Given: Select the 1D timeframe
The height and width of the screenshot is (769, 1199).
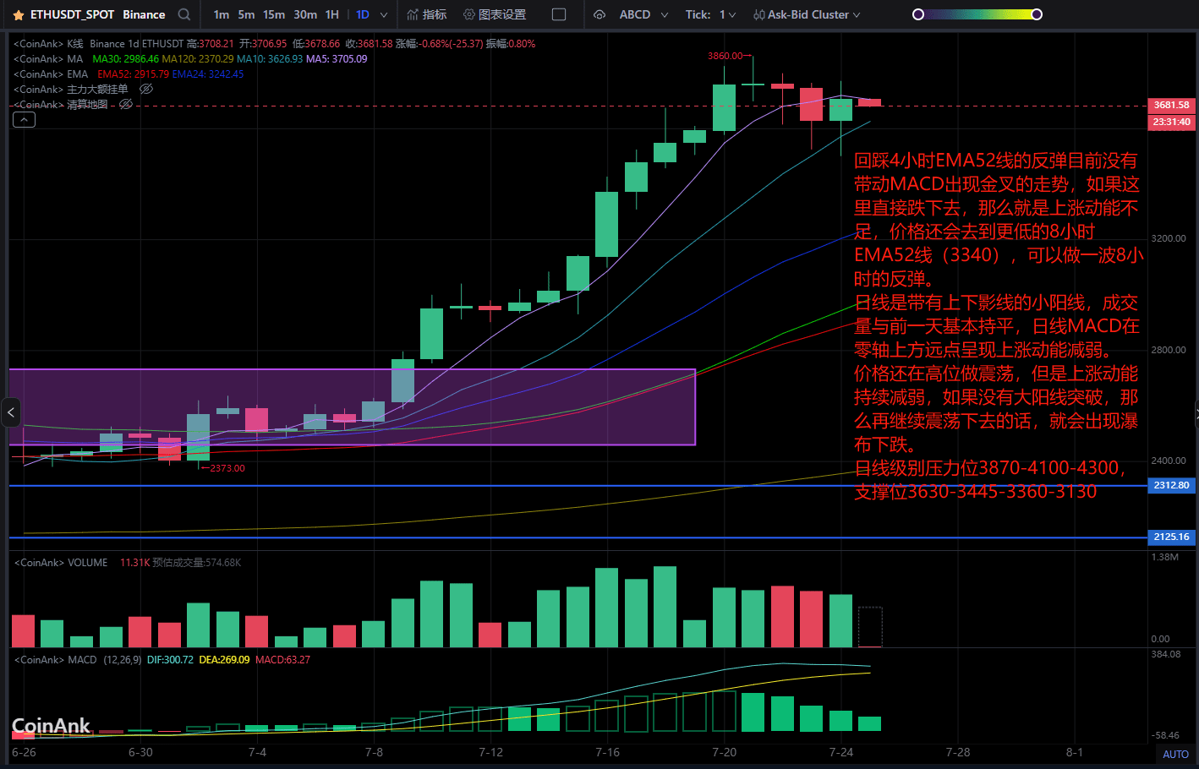Looking at the screenshot, I should [x=363, y=14].
